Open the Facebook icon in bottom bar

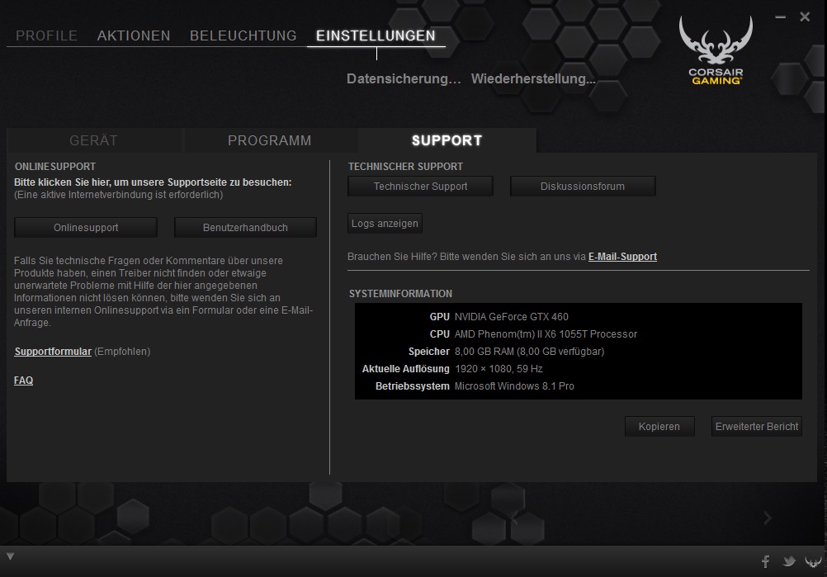pos(766,561)
